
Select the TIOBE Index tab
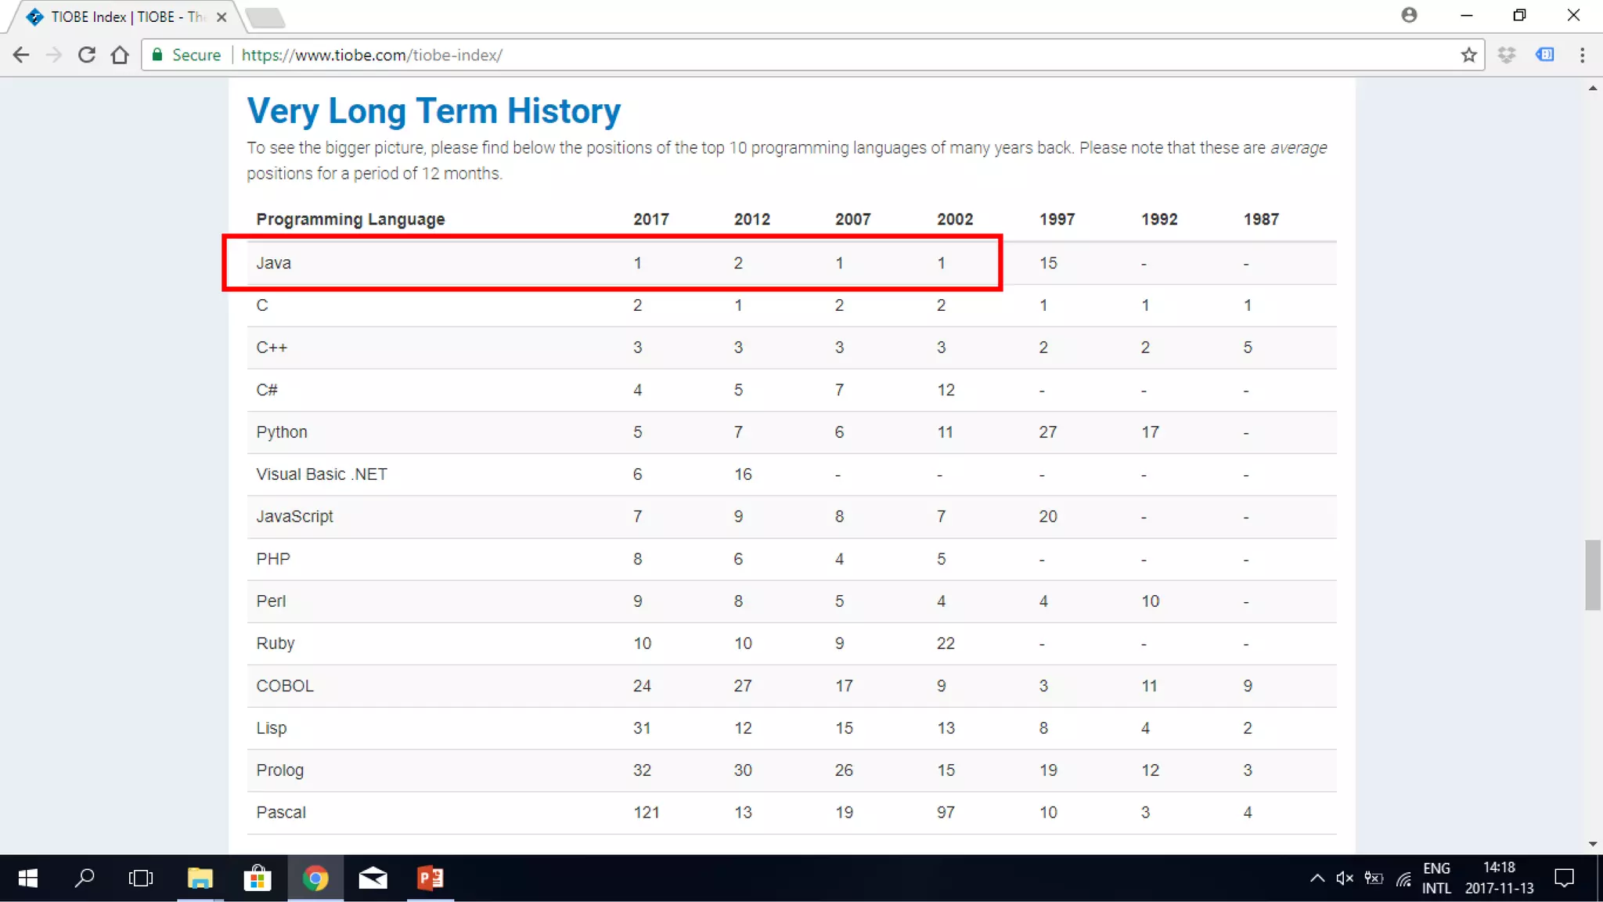click(x=125, y=16)
